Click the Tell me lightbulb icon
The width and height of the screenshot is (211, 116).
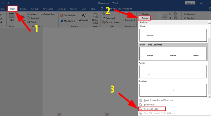(102, 9)
